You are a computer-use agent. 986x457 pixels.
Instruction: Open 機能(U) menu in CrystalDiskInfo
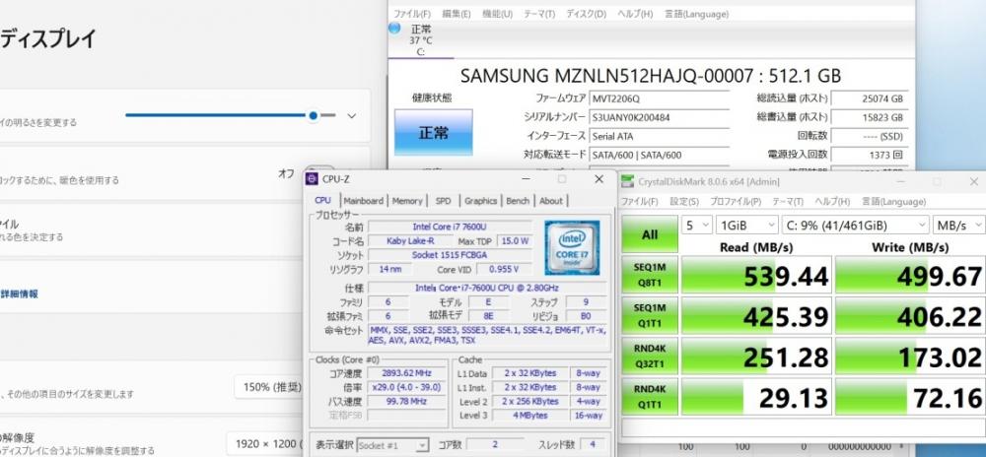click(497, 13)
